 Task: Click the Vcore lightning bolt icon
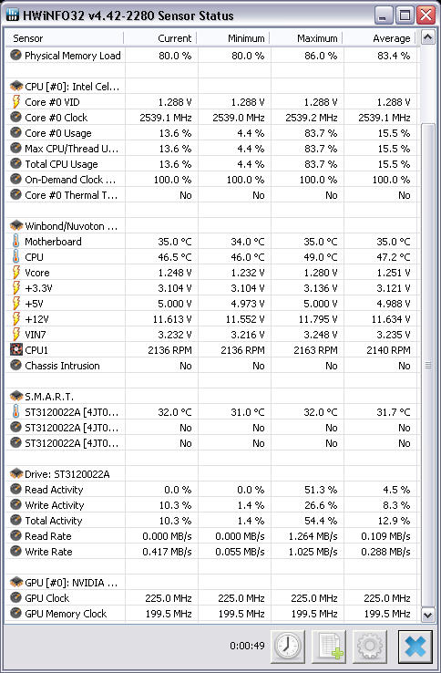[x=15, y=273]
